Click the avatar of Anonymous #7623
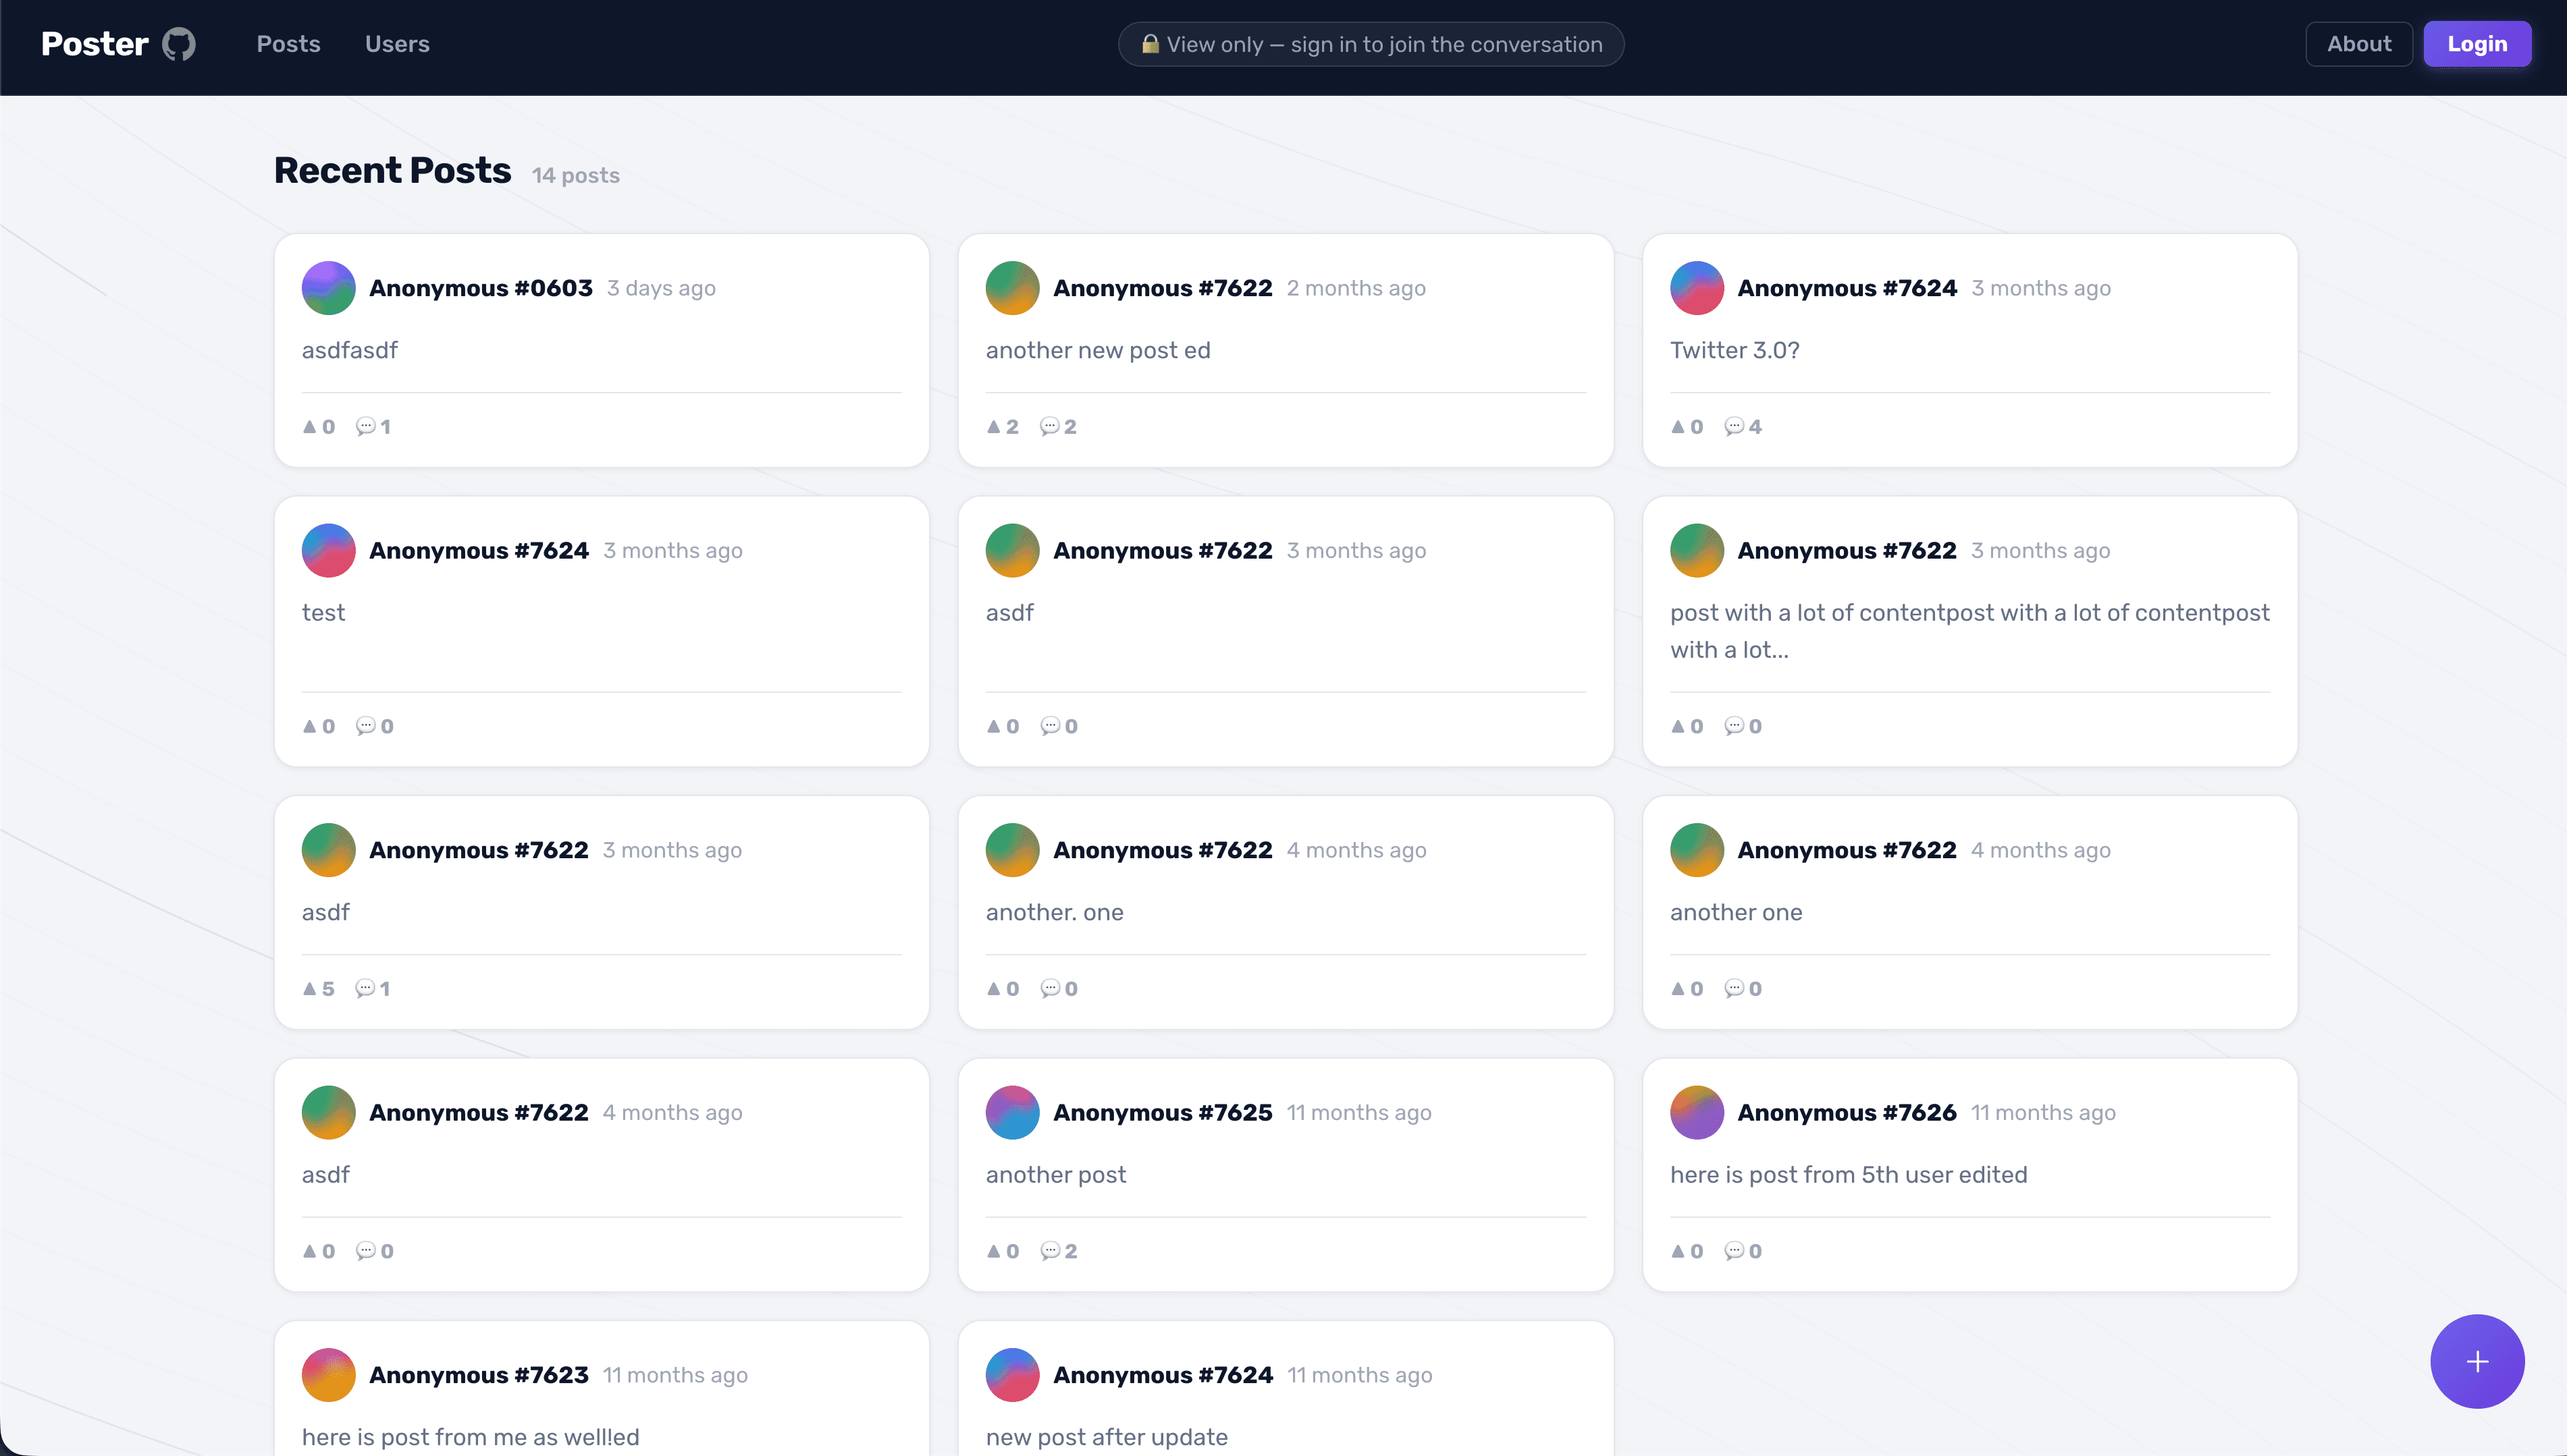 (x=328, y=1375)
